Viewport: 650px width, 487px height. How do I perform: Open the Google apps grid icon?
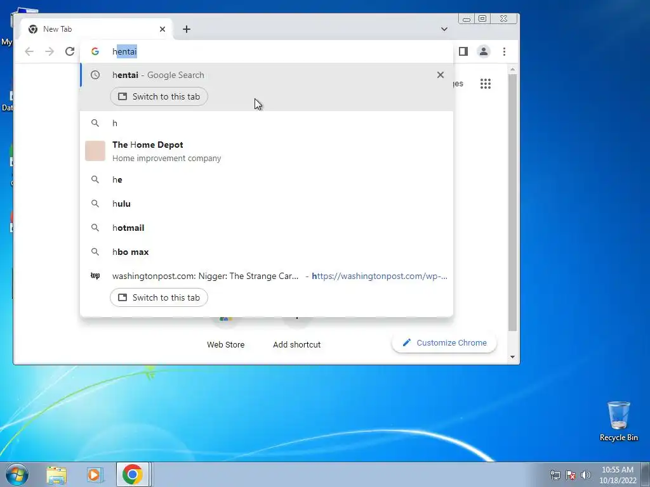(x=486, y=84)
